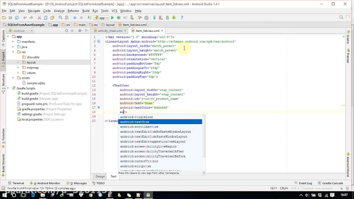Screen dimensions: 354x199
Task: Click the green Run app button
Action: (x=112, y=18)
